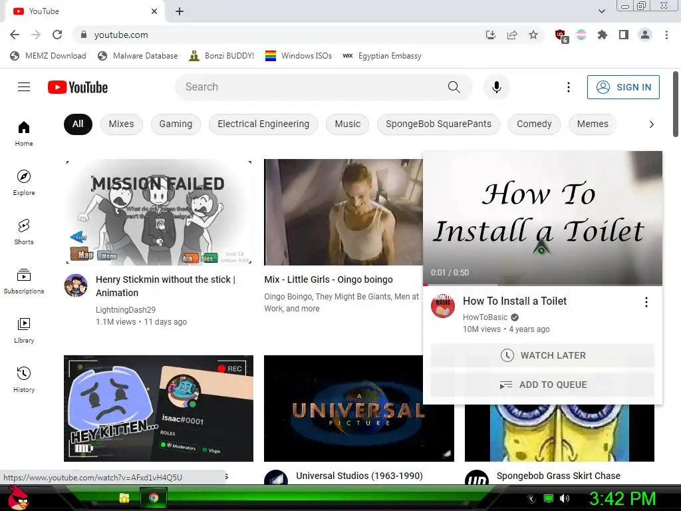Open Subscriptions in the sidebar

(24, 281)
